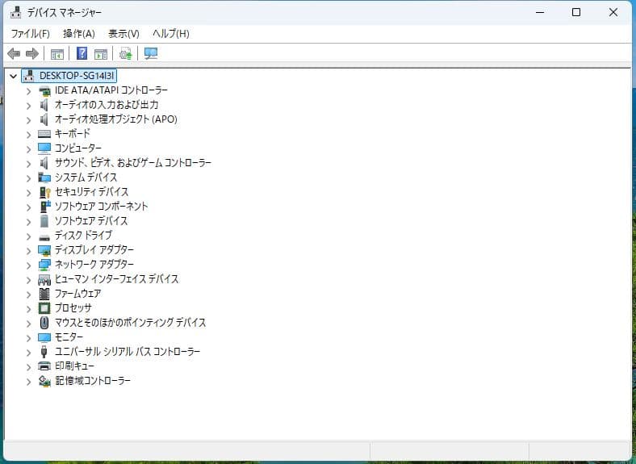Screen dimensions: 636x464
Task: Select the モニター label
Action: click(x=69, y=337)
